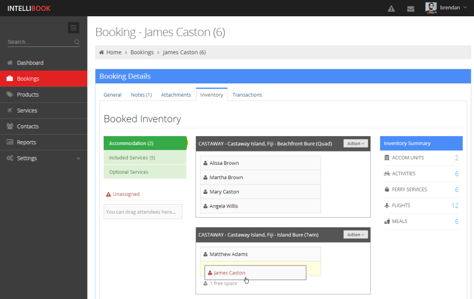Collapse the sidebar with the hamburger icon
The image size is (474, 299).
coord(73,28)
